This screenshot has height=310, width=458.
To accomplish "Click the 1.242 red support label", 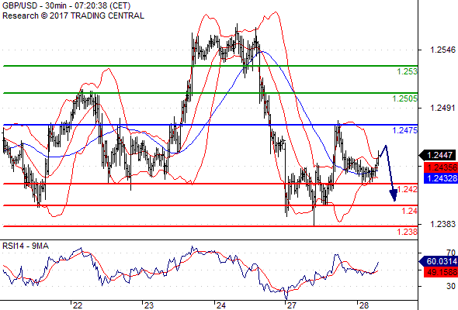I will tap(408, 189).
